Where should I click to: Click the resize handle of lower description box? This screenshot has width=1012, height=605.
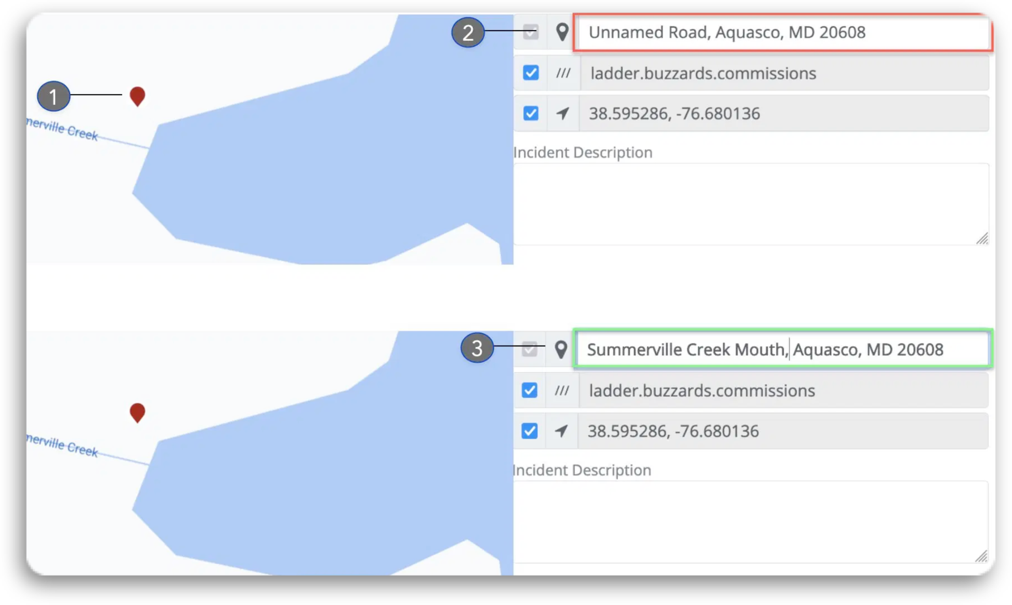(x=981, y=556)
